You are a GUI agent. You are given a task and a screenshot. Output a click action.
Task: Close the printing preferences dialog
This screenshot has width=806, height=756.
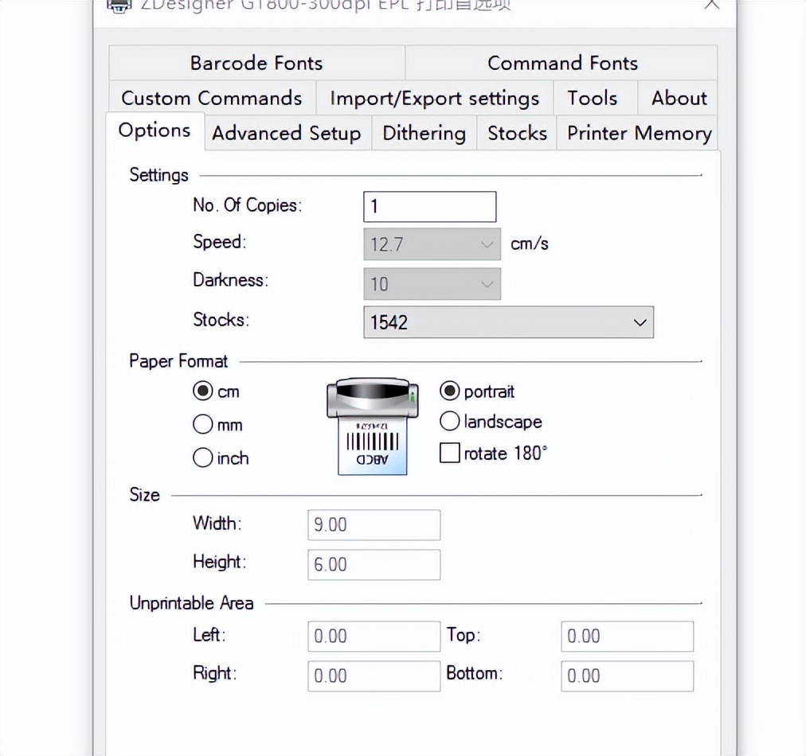point(711,5)
